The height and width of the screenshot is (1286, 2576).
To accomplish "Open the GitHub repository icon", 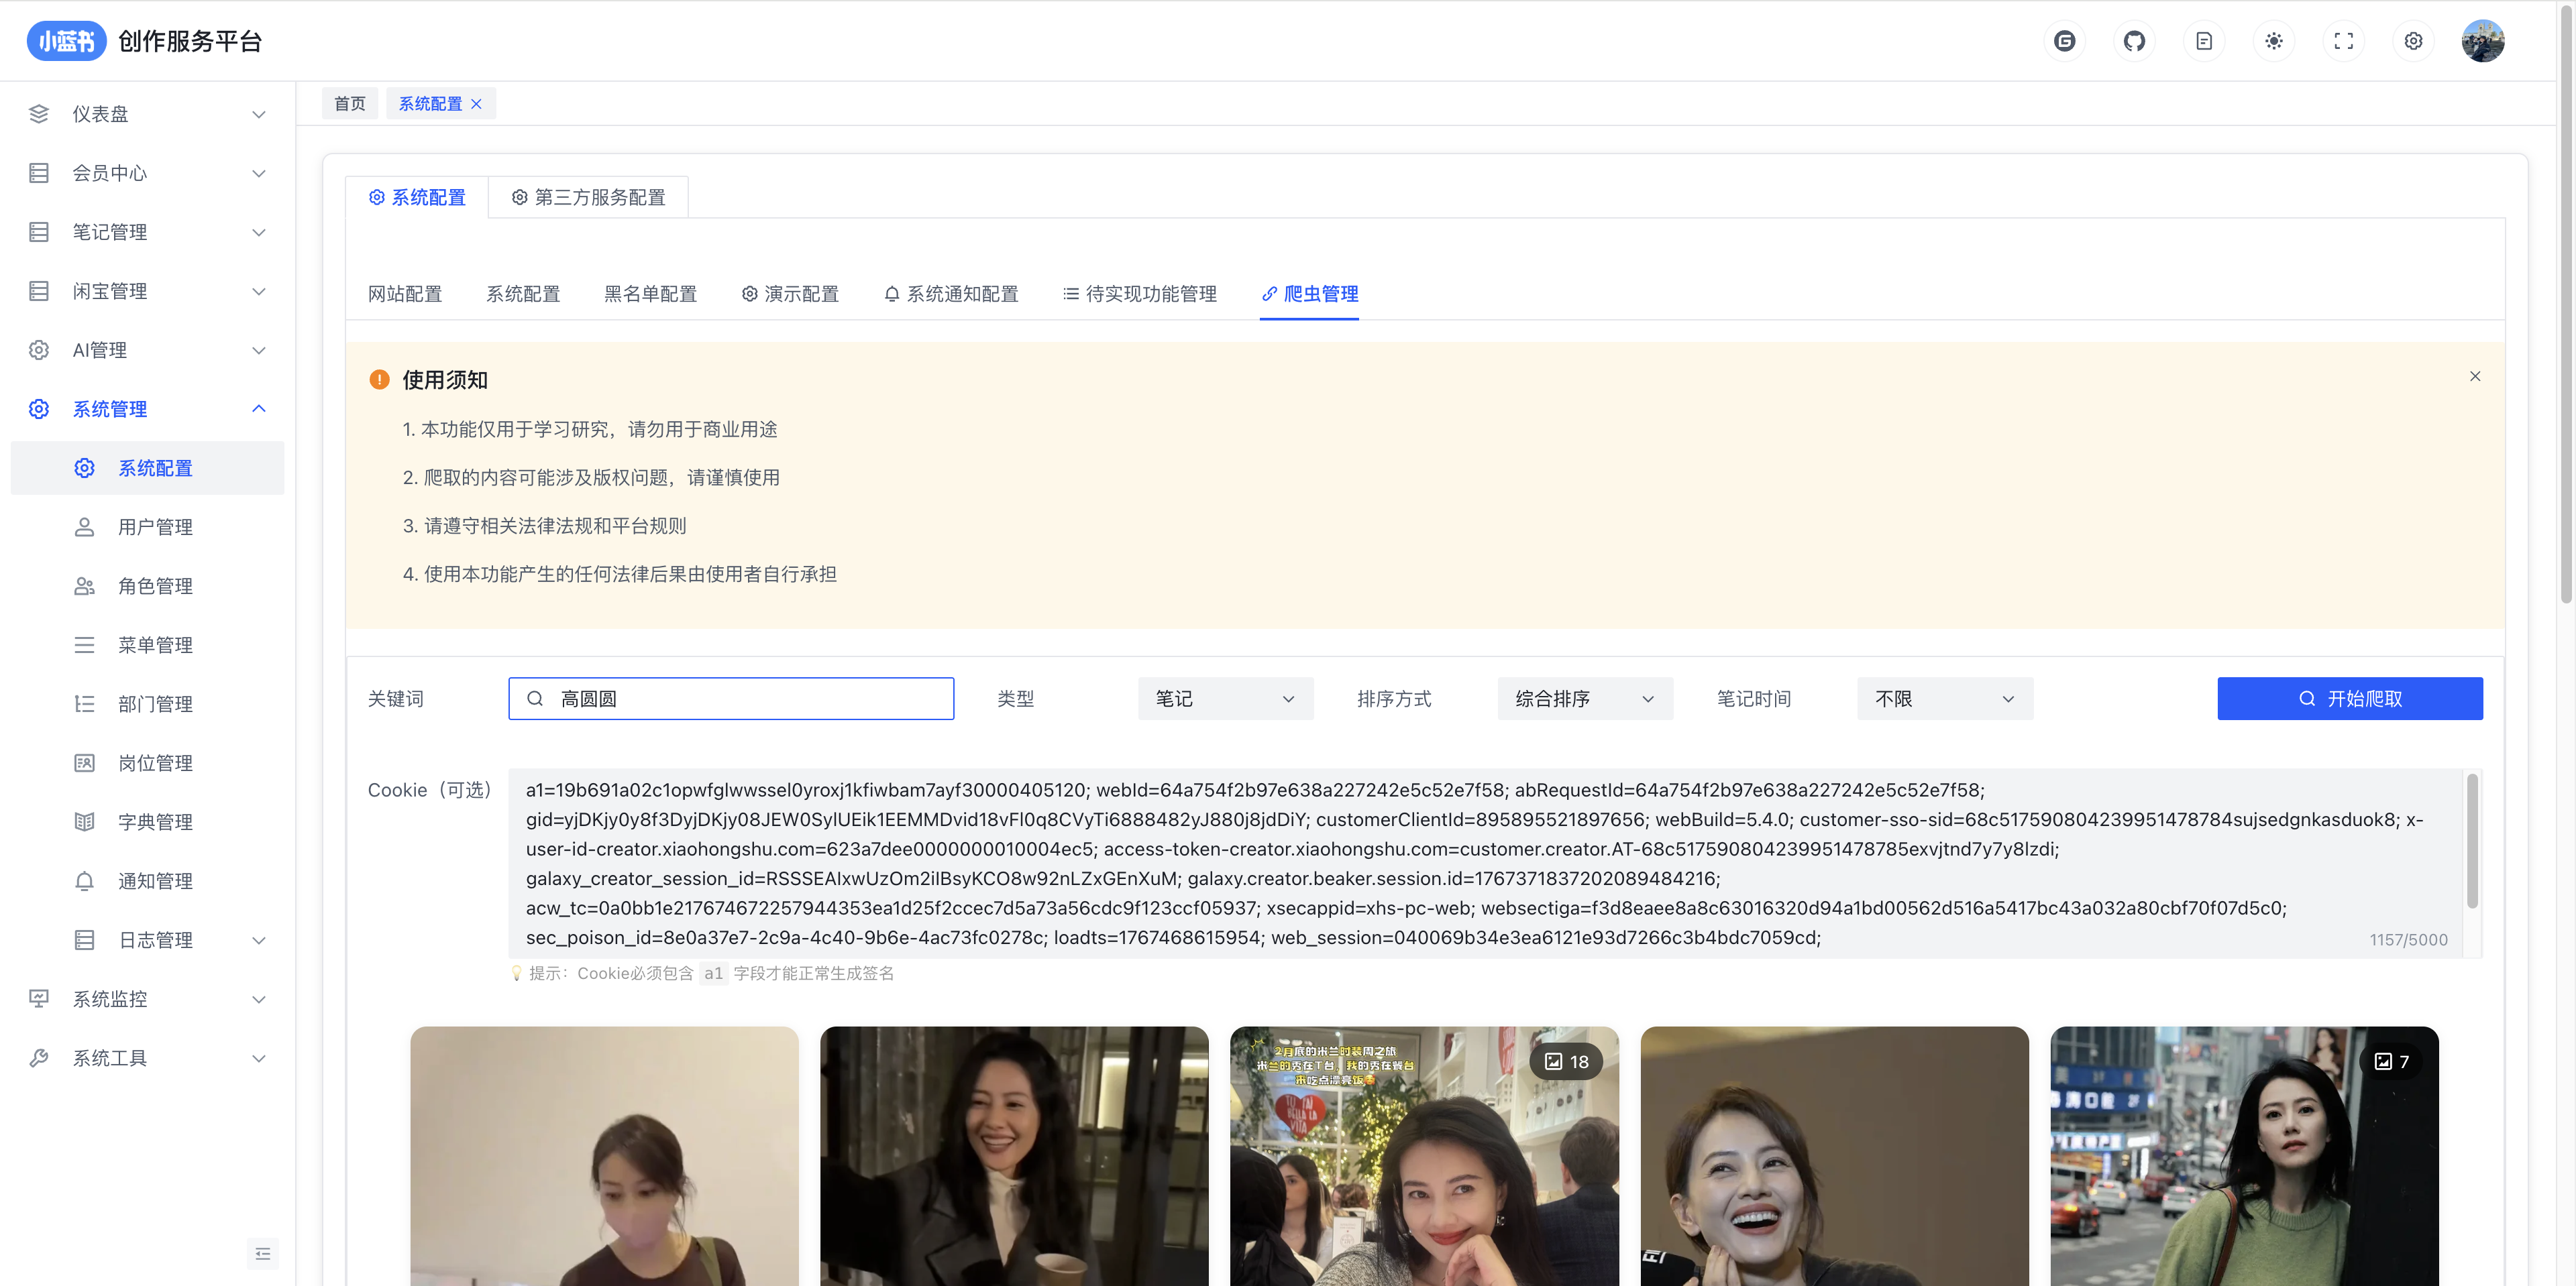I will [x=2134, y=41].
